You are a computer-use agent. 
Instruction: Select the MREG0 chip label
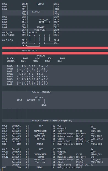click(40, 144)
